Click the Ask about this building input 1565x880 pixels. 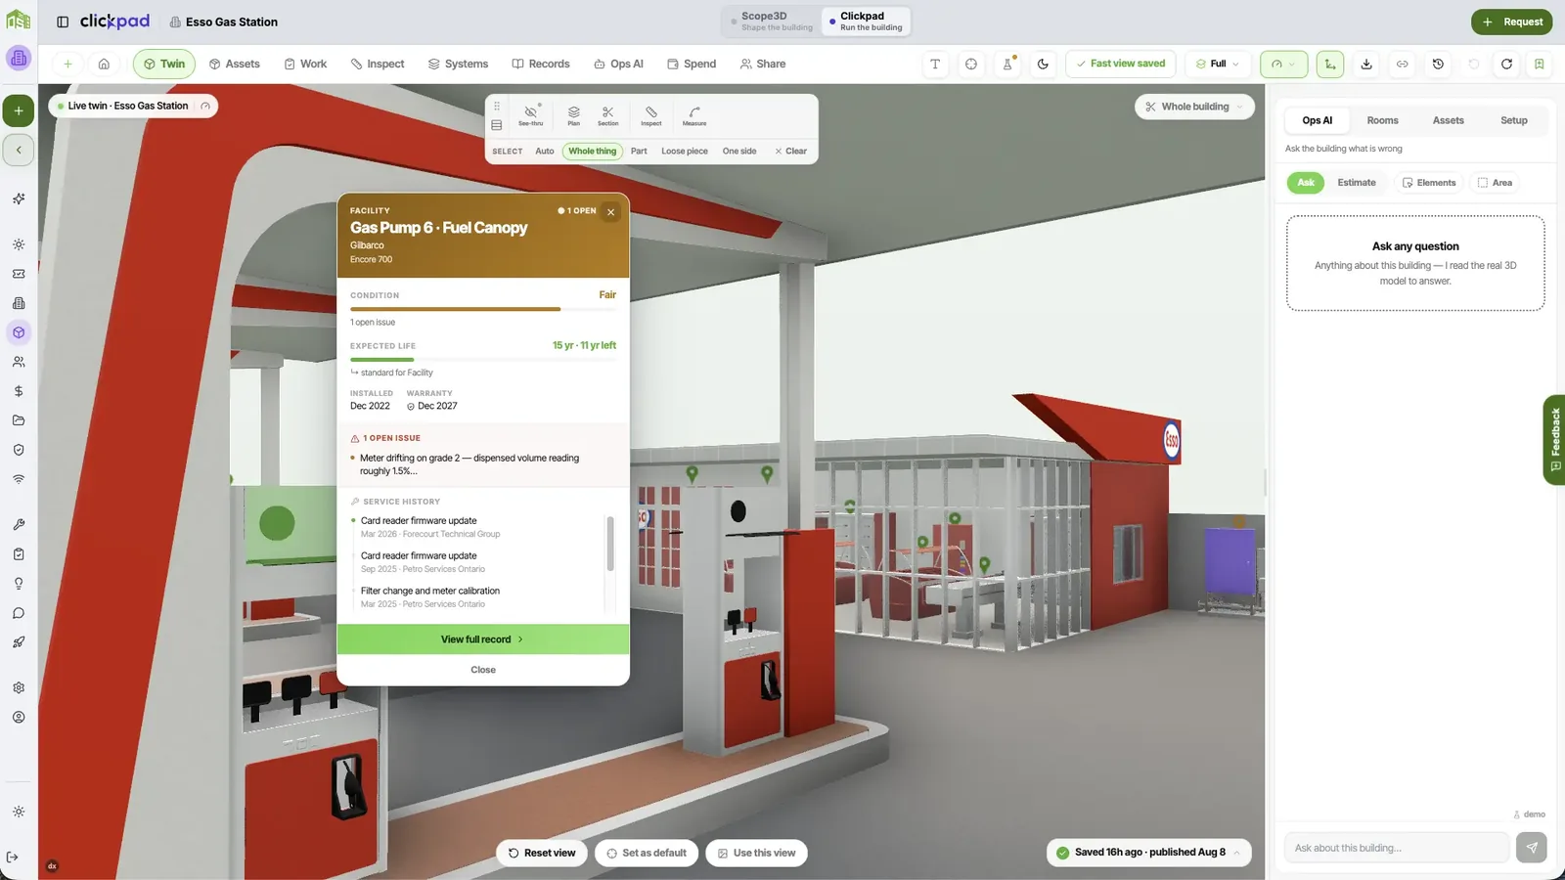tap(1397, 848)
